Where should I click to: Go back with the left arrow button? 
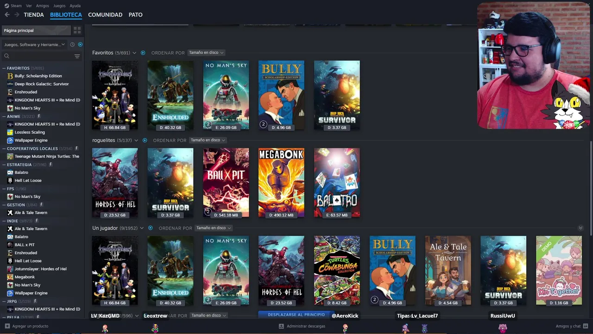tap(7, 15)
